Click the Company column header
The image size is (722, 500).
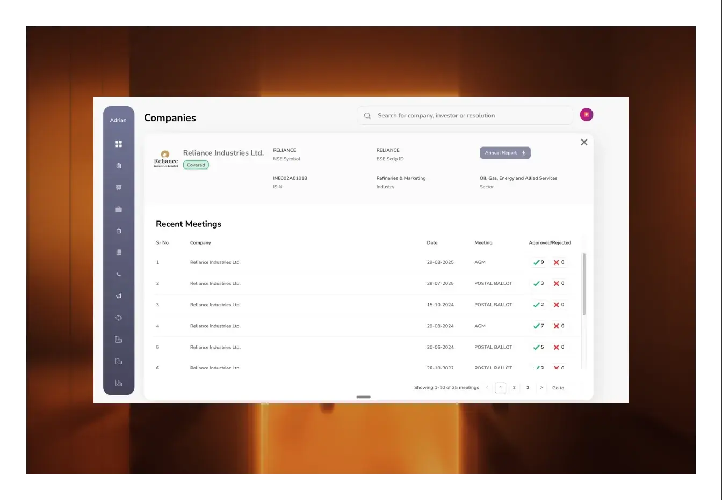(x=200, y=243)
